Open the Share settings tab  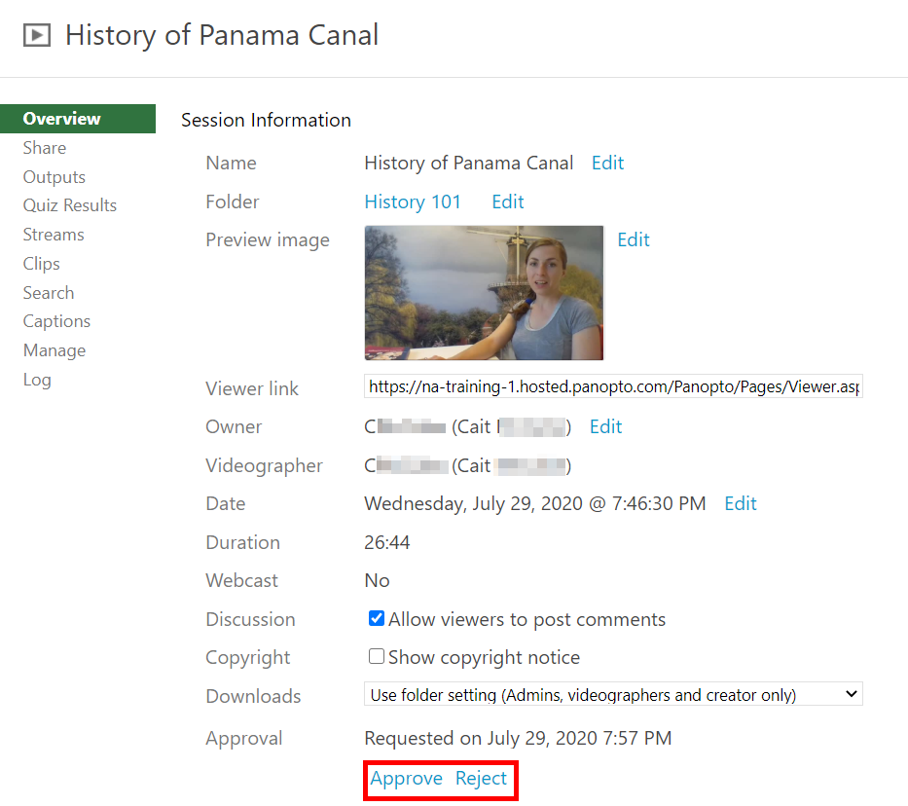[x=45, y=148]
